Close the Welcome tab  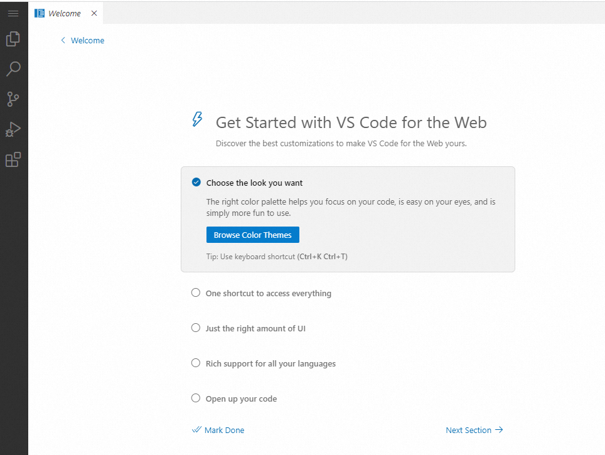coord(94,13)
